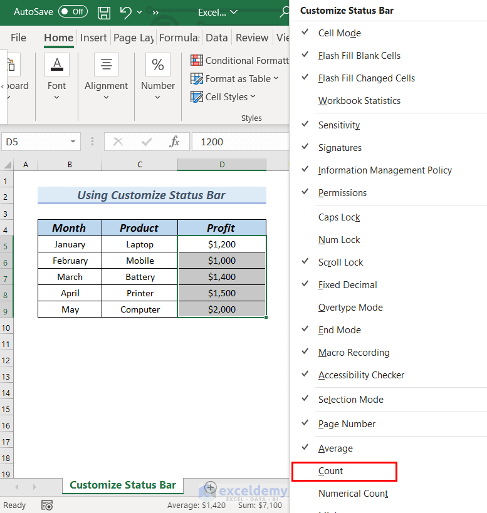
Task: Click the next sheet navigation arrow
Action: point(34,487)
